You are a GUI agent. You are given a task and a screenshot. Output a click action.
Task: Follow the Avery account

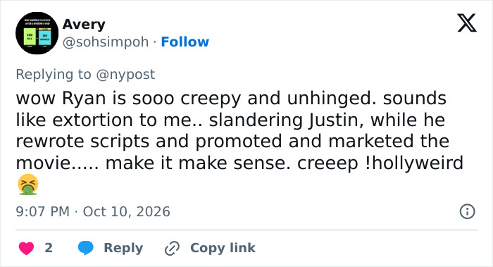click(185, 42)
